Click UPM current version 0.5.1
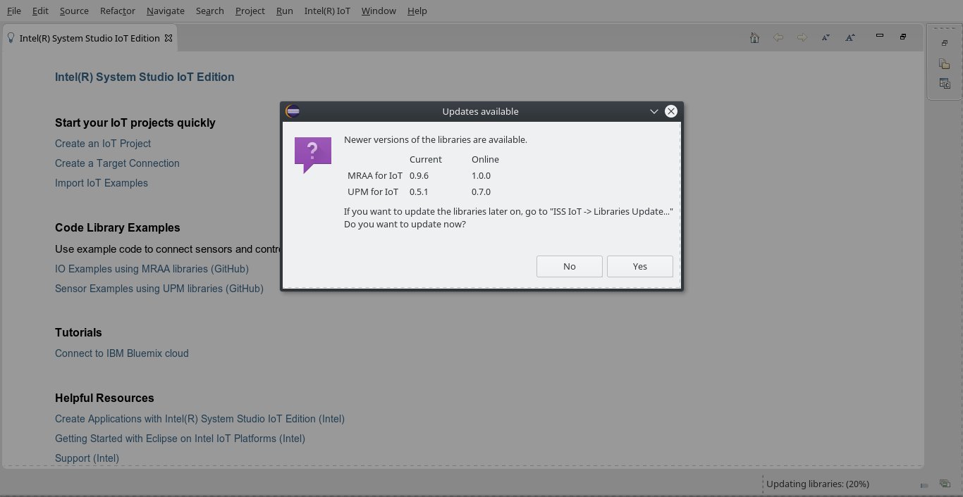The image size is (963, 497). (x=419, y=191)
